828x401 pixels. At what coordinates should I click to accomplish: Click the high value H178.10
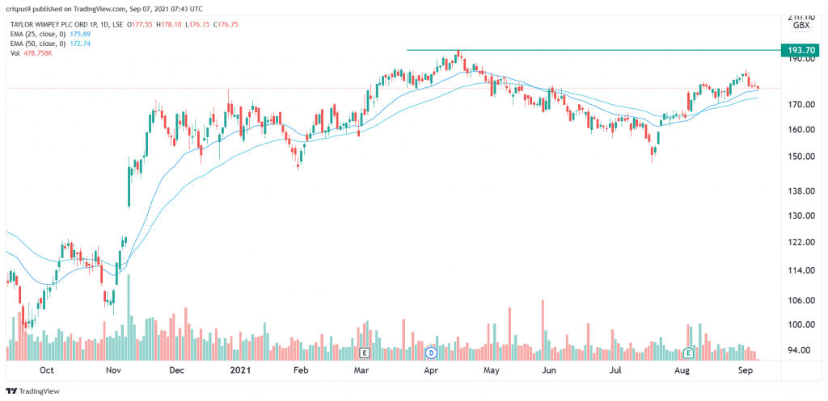(171, 24)
